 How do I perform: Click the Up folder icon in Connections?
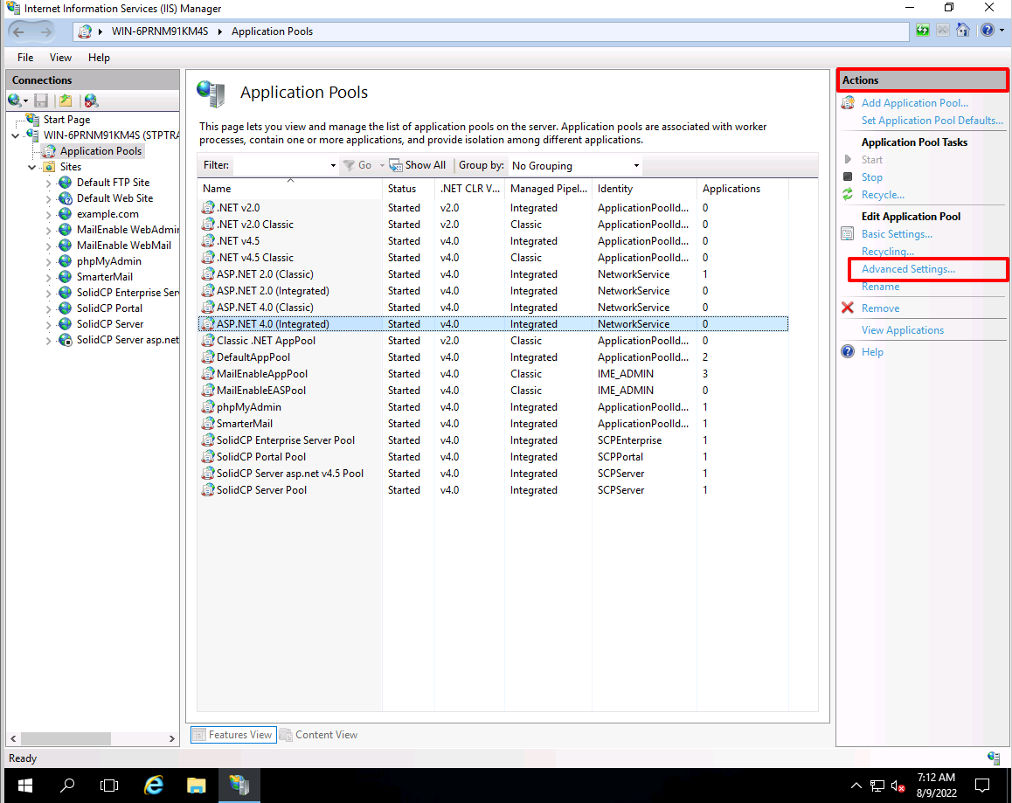tap(66, 100)
